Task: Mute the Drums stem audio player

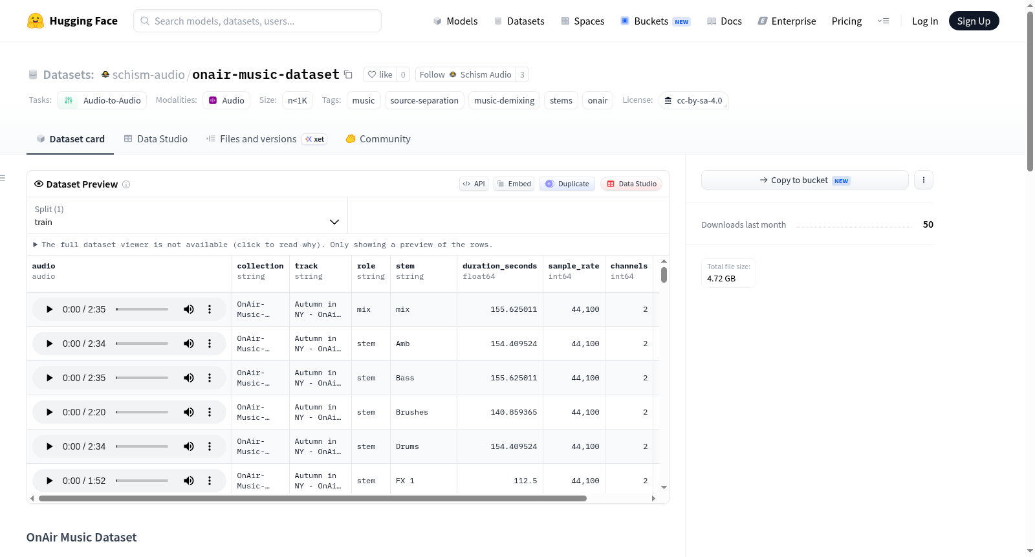Action: pos(189,446)
